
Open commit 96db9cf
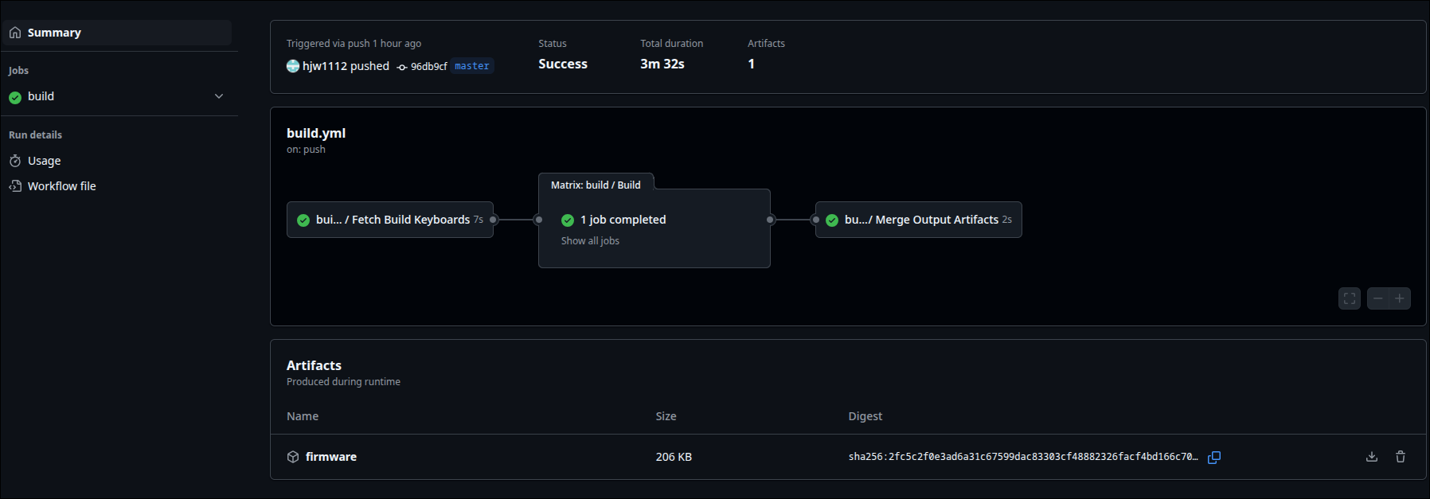coord(428,67)
